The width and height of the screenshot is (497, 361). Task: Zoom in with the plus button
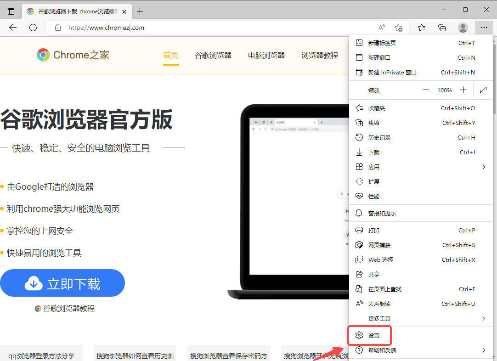(x=463, y=90)
